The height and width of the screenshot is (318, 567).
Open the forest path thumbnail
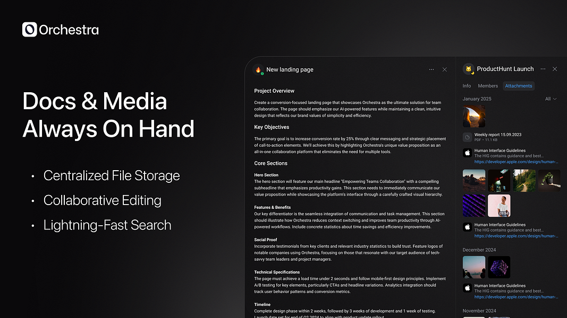click(524, 181)
